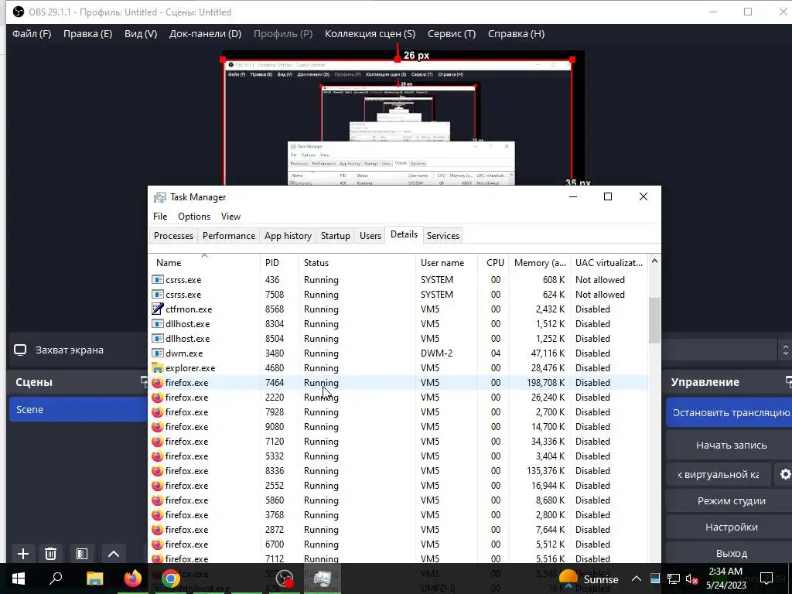Open OBS Правка (E) menu

(x=88, y=34)
